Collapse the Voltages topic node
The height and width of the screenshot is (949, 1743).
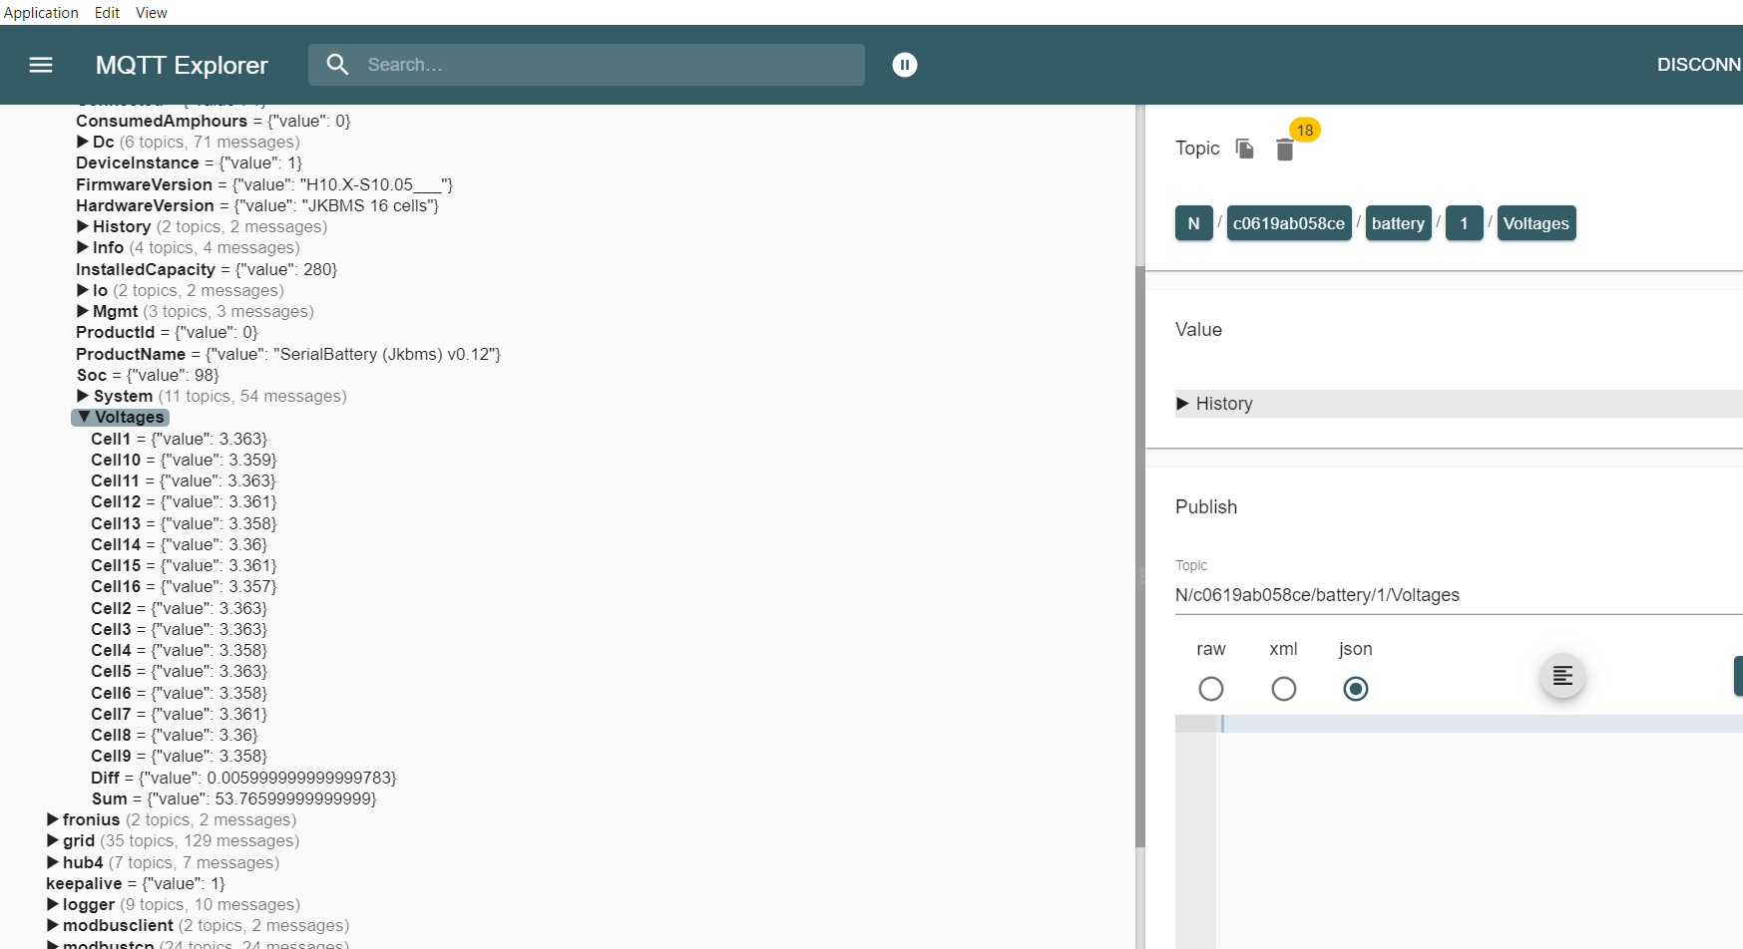click(x=84, y=417)
